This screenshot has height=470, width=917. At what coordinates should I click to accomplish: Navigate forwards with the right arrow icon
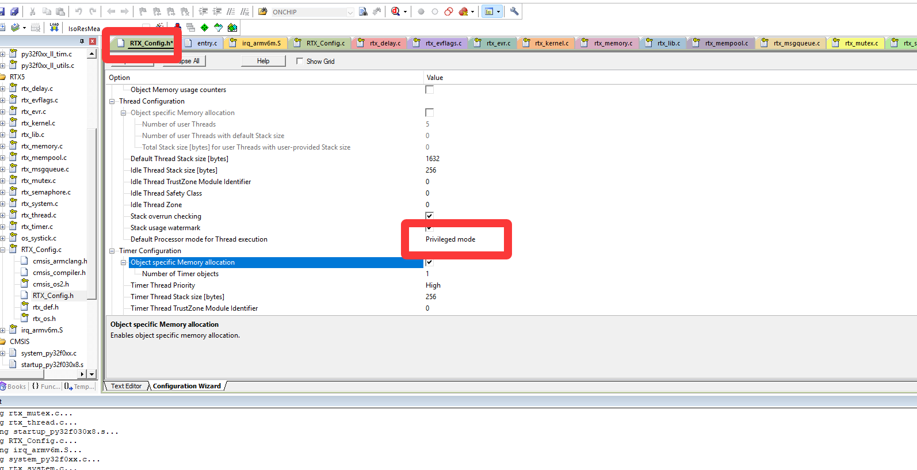(125, 12)
